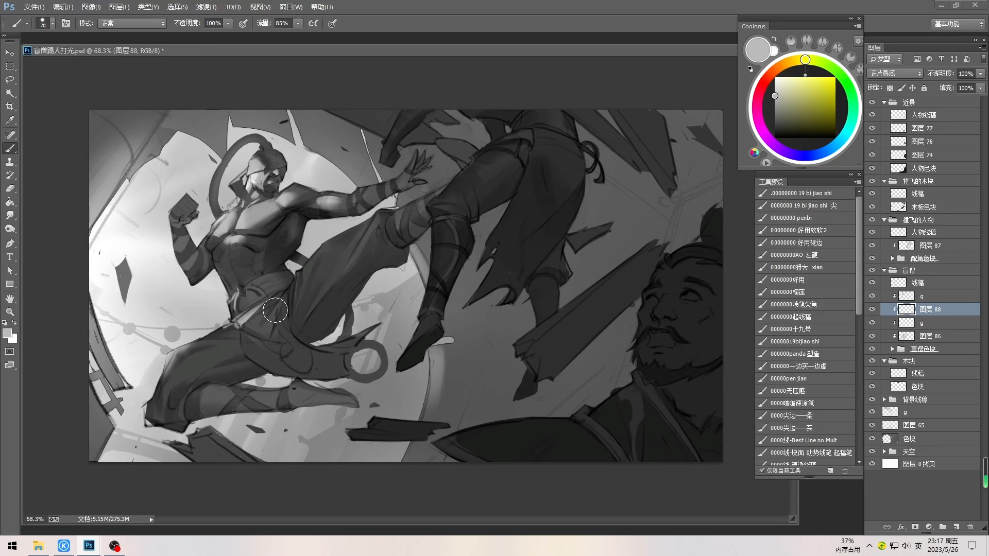Open Photoshop from the Windows taskbar
The width and height of the screenshot is (989, 556).
89,545
